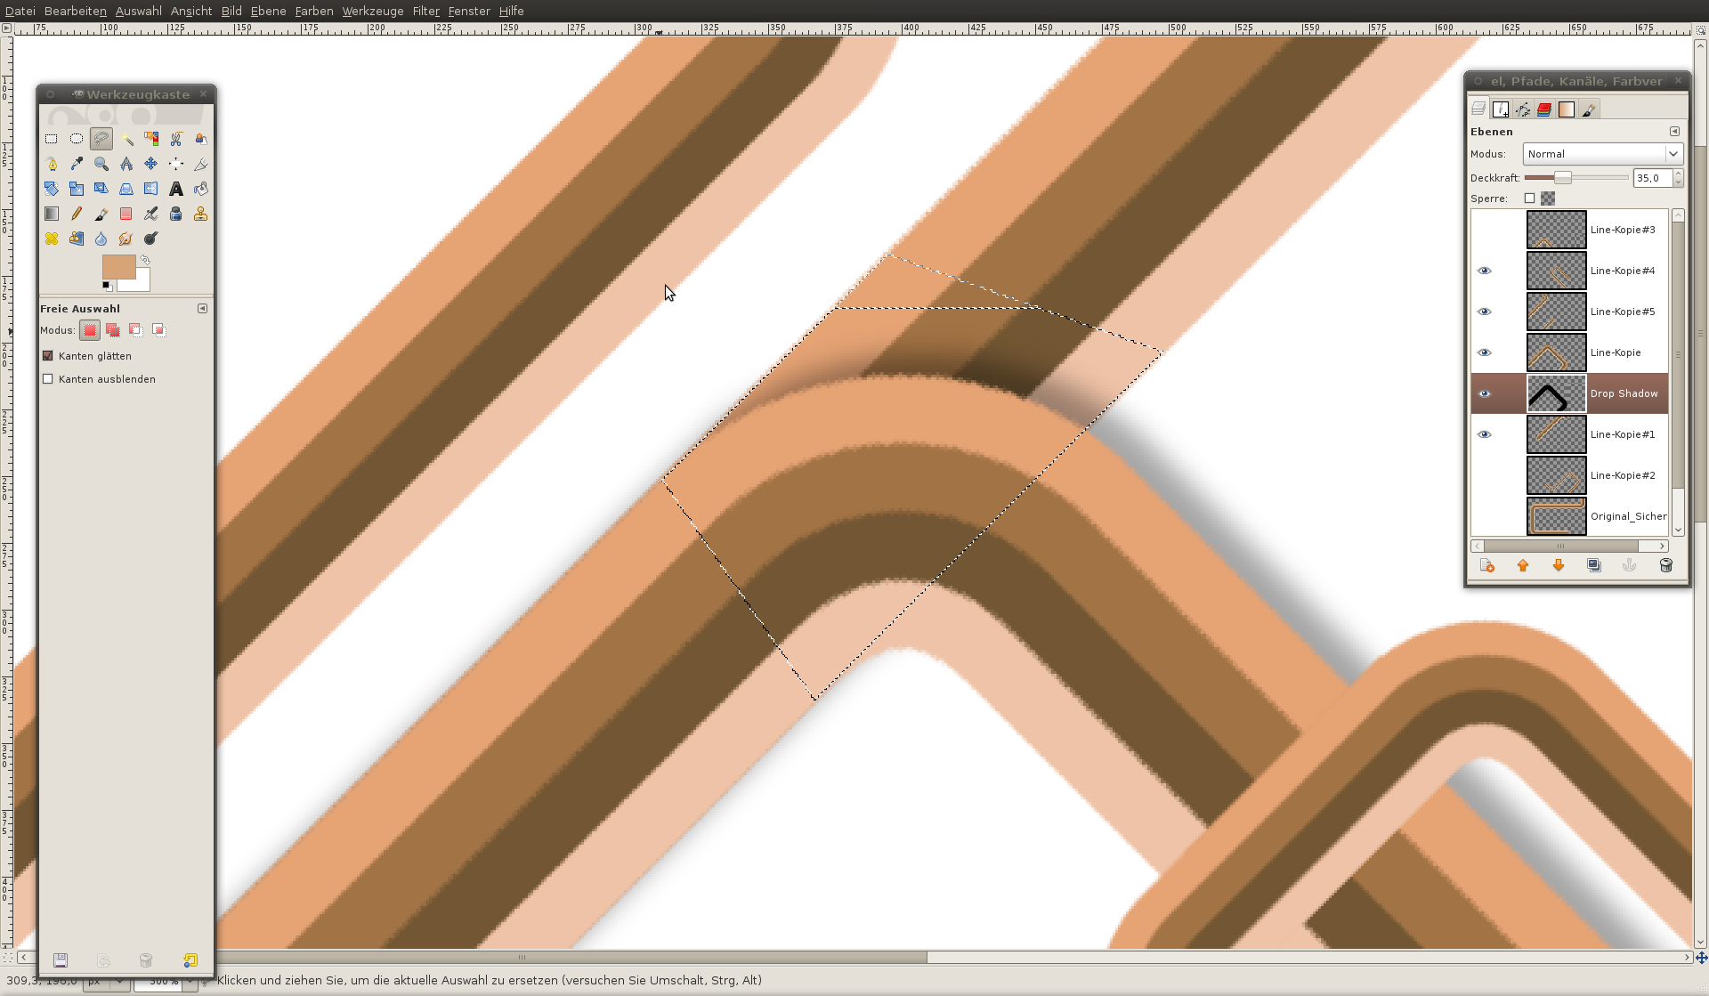Choose intersect-with-selection mode button
Screen dimensions: 1709x996
(159, 330)
